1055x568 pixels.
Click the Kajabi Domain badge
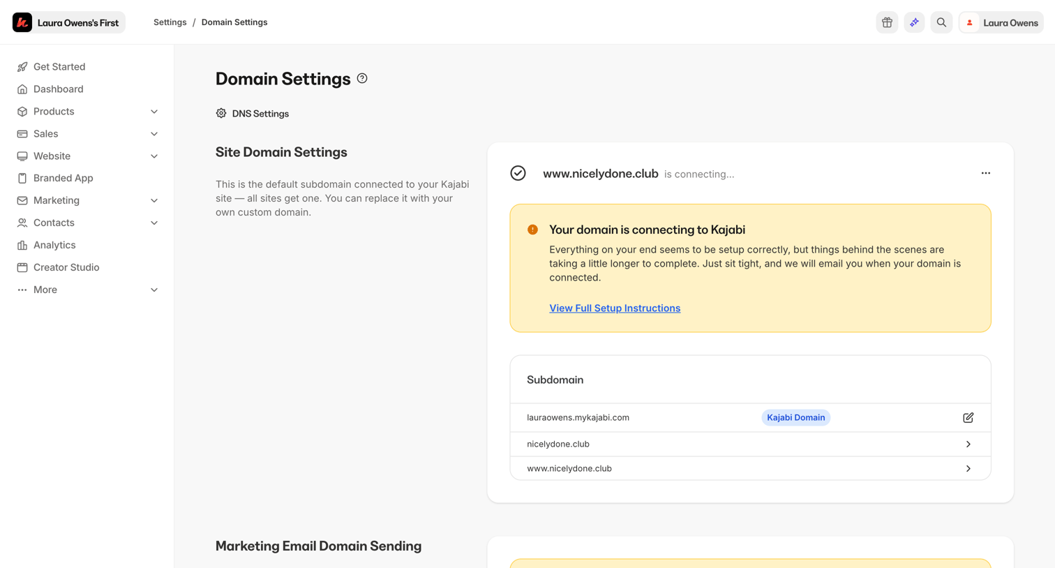pyautogui.click(x=795, y=417)
